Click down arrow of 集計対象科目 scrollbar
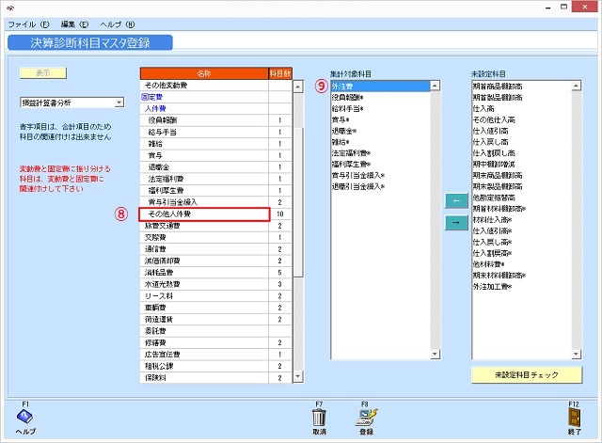 pyautogui.click(x=435, y=354)
